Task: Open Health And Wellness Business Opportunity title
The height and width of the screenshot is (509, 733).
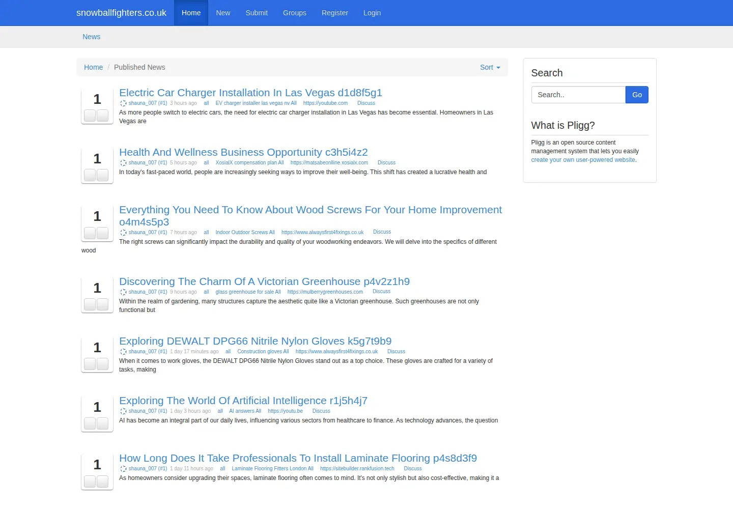Action: click(x=243, y=152)
